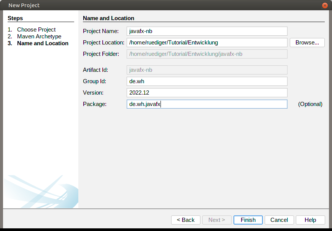Image resolution: width=332 pixels, height=231 pixels.
Task: Click the New Project title bar
Action: (152, 5)
